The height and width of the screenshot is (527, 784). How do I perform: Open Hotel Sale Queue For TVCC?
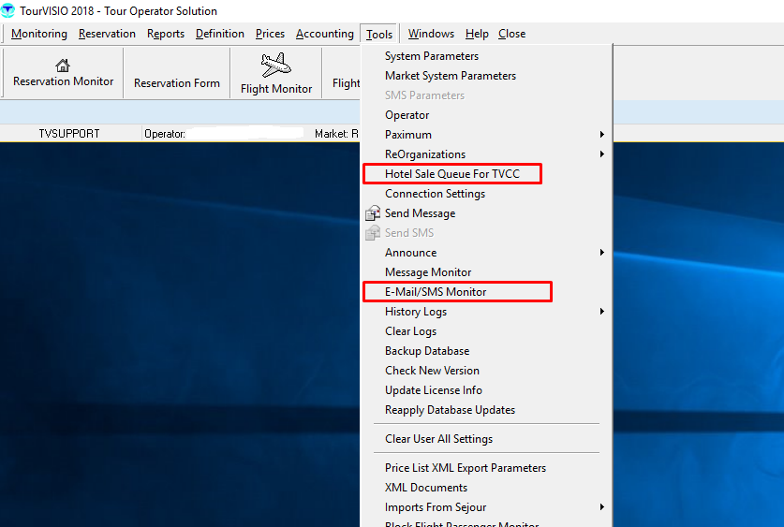451,174
